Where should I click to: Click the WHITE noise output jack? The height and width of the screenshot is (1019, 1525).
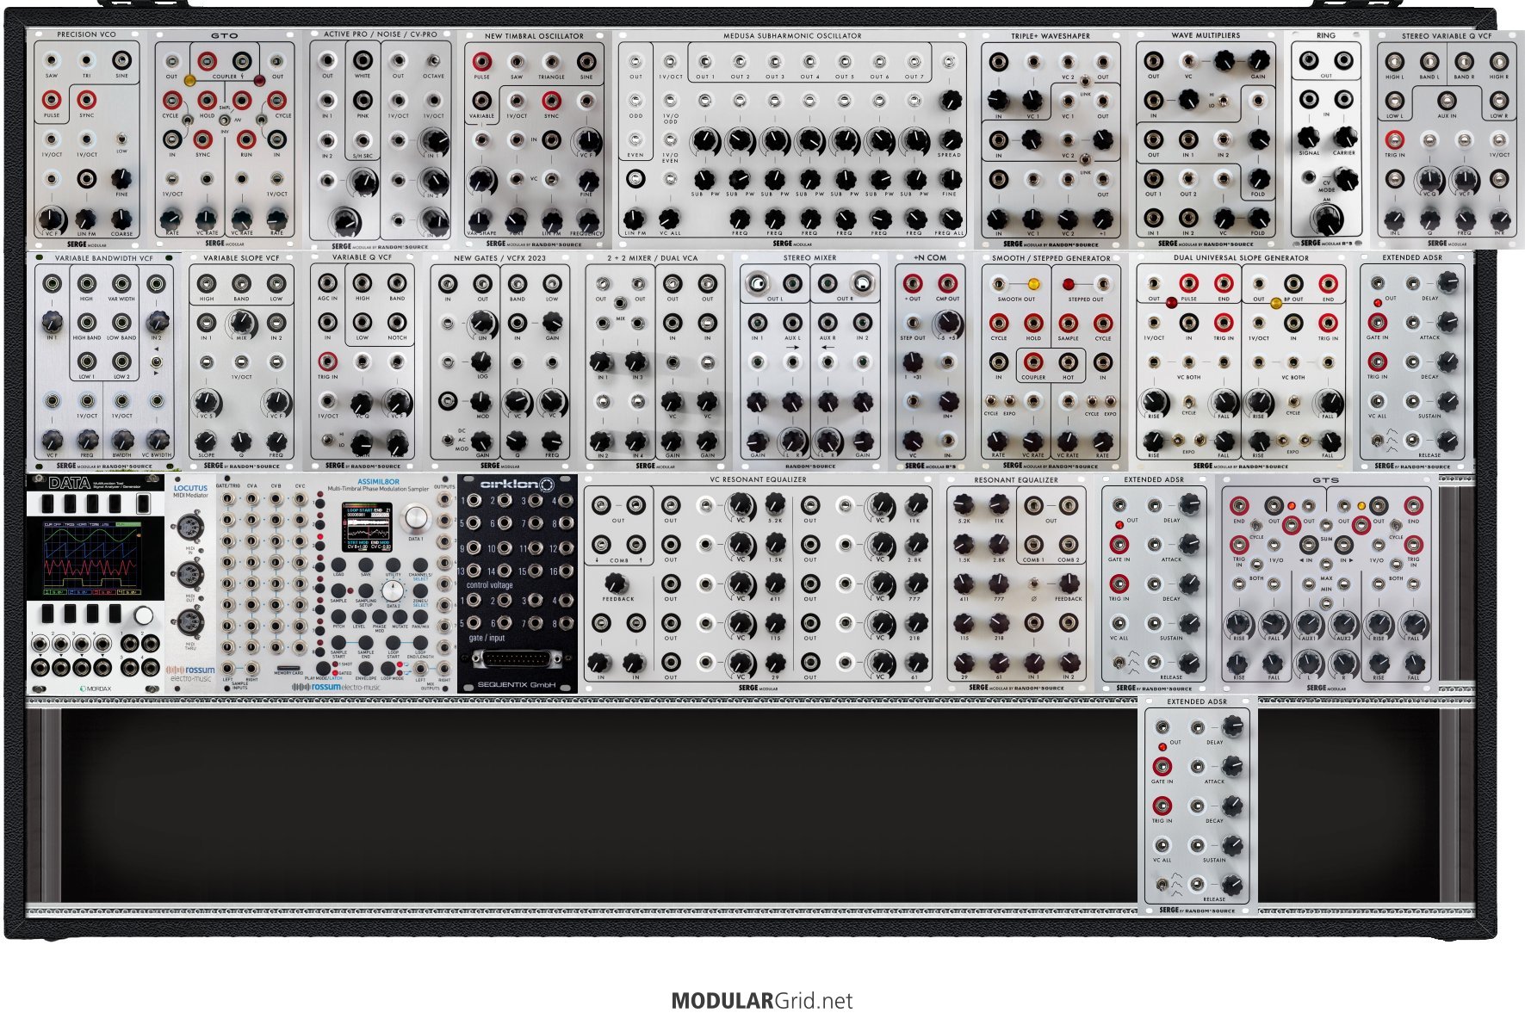363,61
